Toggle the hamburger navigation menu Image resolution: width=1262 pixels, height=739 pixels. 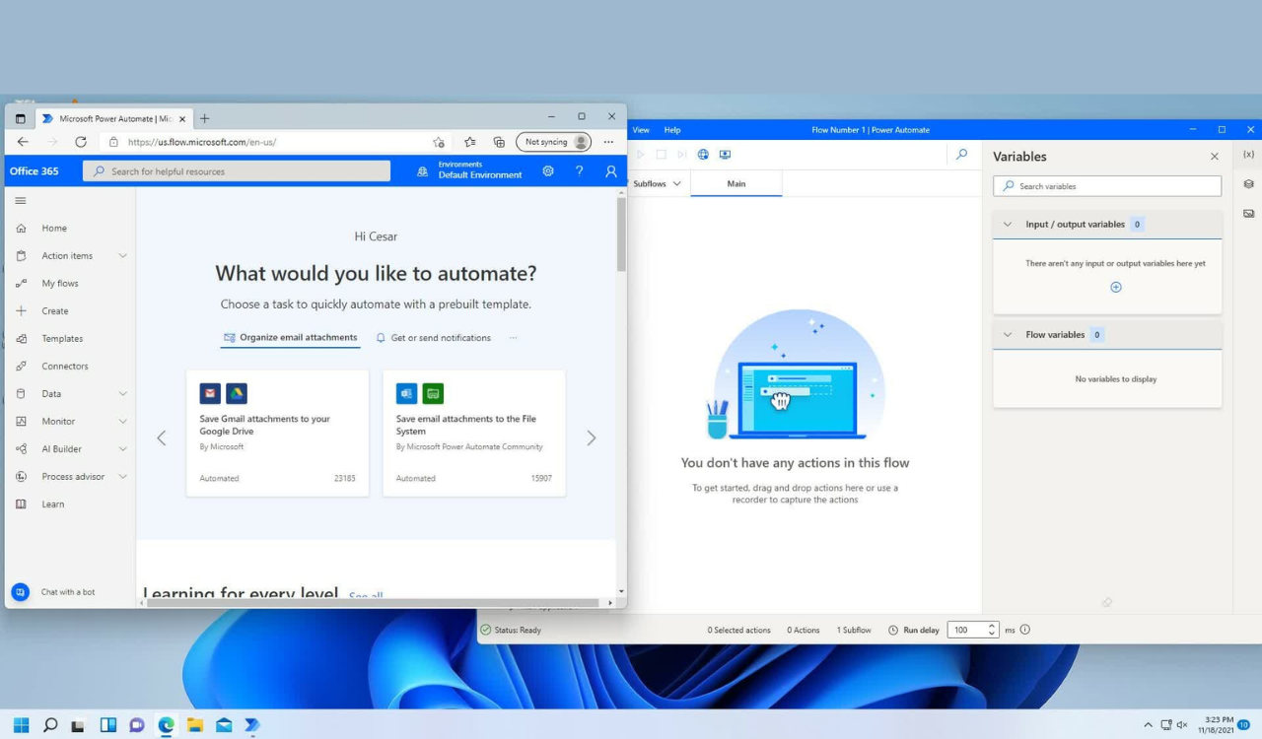[21, 200]
